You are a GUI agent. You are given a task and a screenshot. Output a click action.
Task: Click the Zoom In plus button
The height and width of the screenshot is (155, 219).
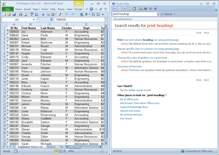102,151
